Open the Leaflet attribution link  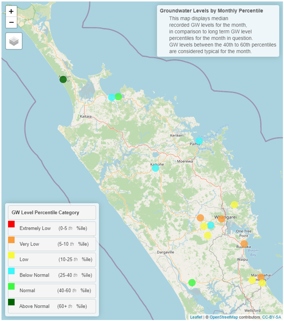coord(196,317)
